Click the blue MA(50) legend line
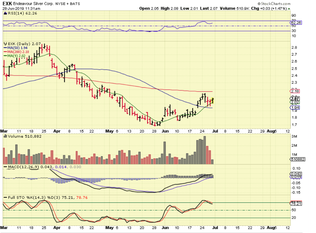The width and height of the screenshot is (316, 233). (x=5, y=48)
